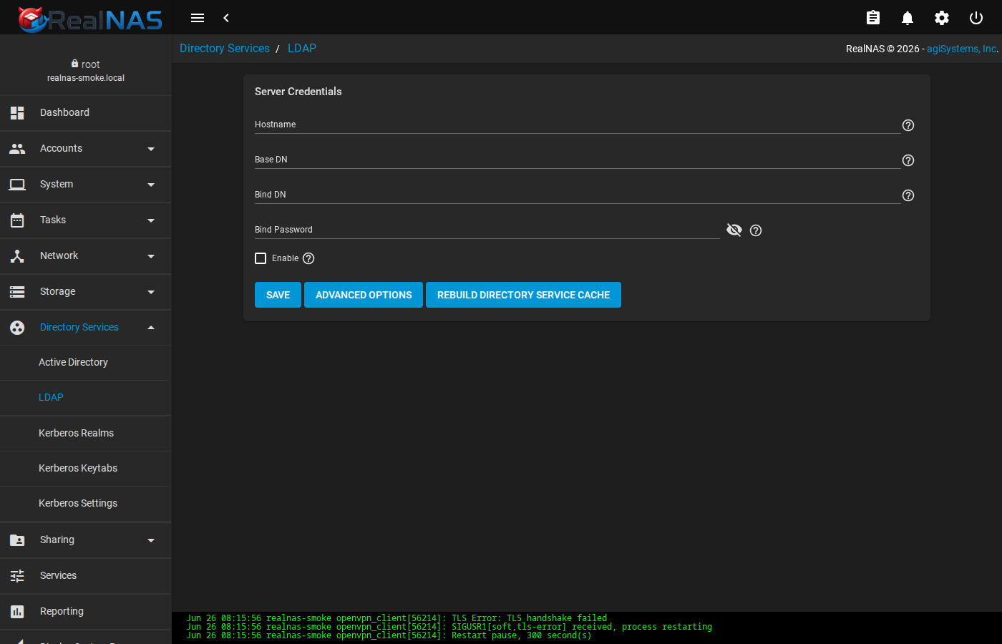Image resolution: width=1002 pixels, height=644 pixels.
Task: Click the Services sliders icon
Action: [17, 576]
